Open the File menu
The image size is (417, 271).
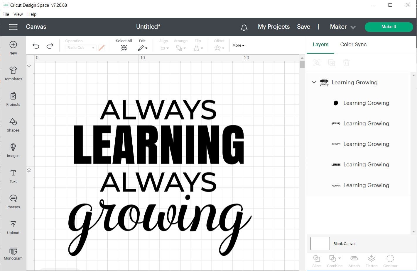coord(5,14)
